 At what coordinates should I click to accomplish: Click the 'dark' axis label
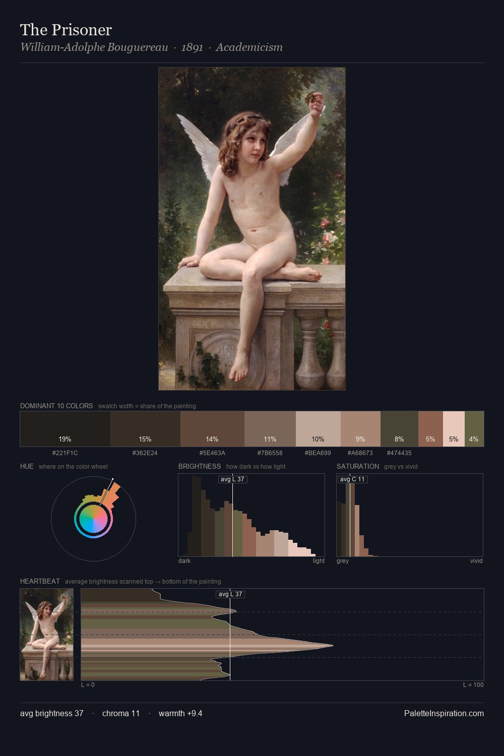point(184,561)
